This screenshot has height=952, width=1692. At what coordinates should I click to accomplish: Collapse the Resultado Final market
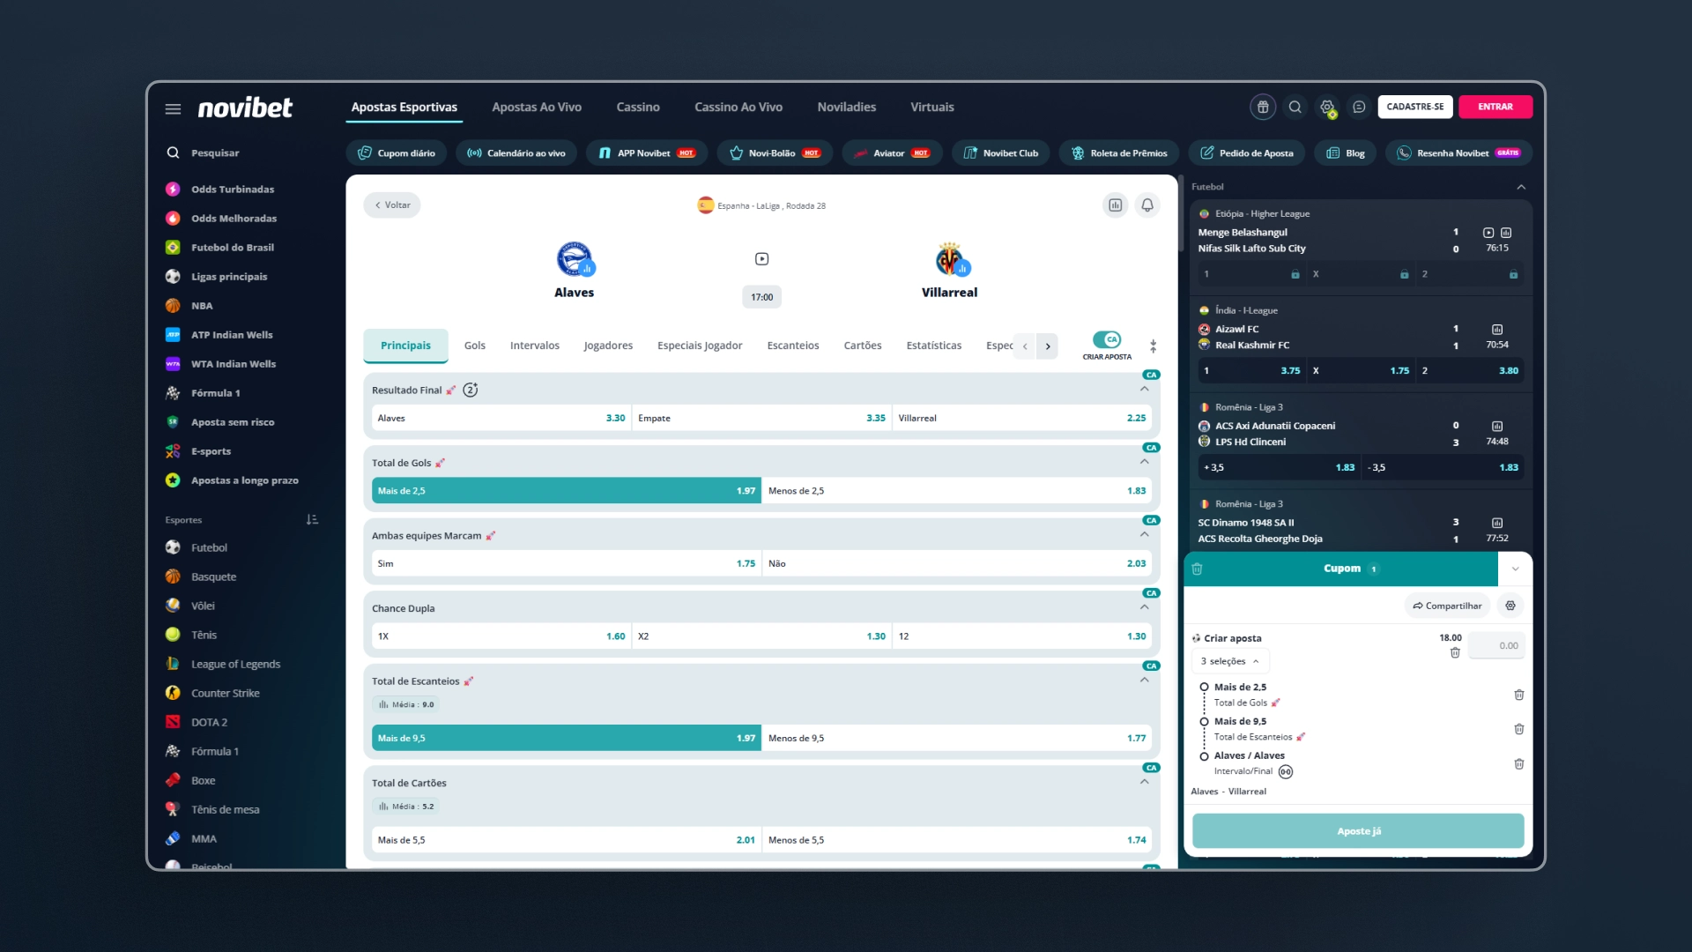1145,389
